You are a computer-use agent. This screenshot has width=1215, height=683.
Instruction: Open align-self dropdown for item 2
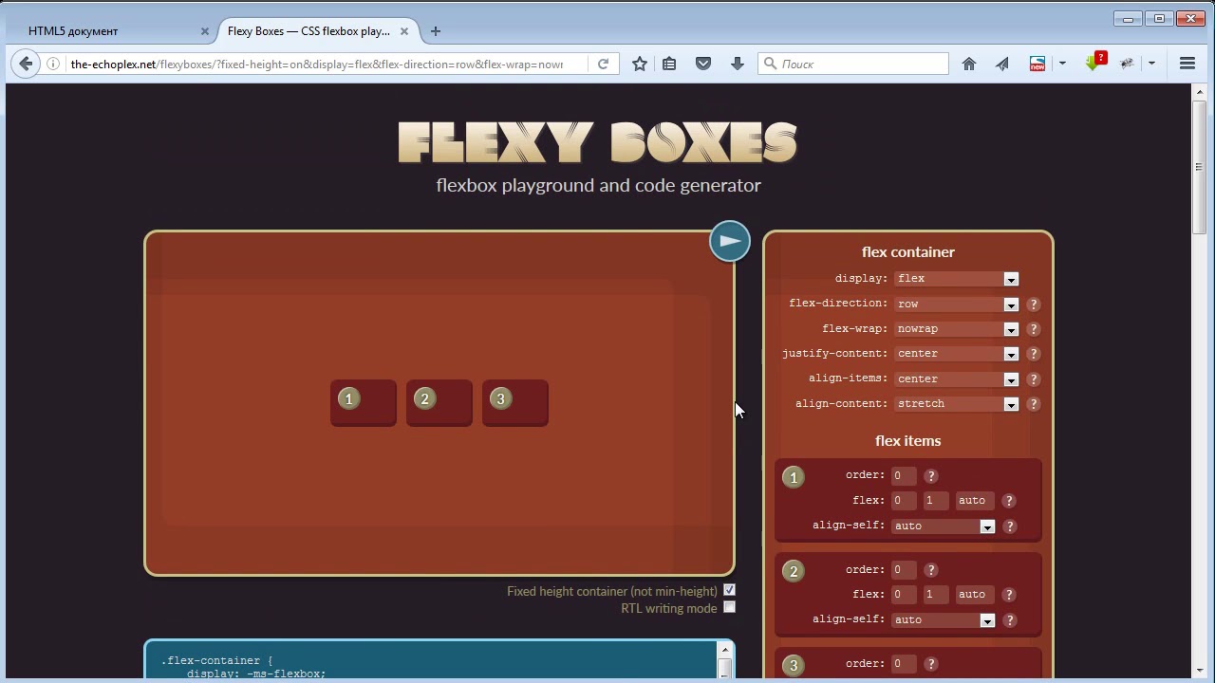tap(944, 620)
